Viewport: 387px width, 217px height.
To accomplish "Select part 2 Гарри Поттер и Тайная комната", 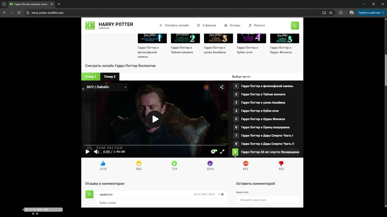I will coord(266,94).
